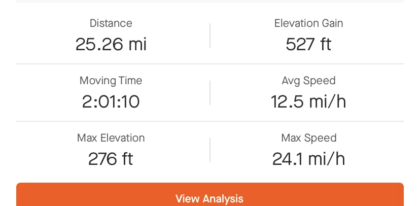The image size is (420, 206).
Task: Tap the Max Elevation label
Action: click(111, 138)
